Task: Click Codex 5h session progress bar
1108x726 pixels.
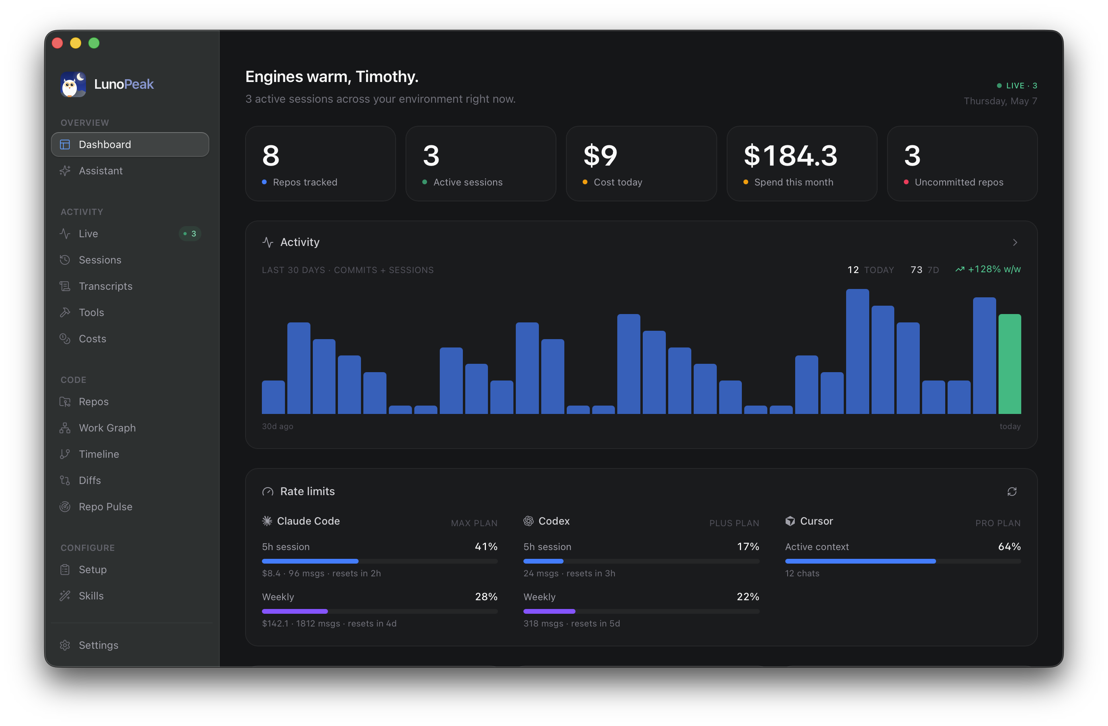Action: coord(641,561)
